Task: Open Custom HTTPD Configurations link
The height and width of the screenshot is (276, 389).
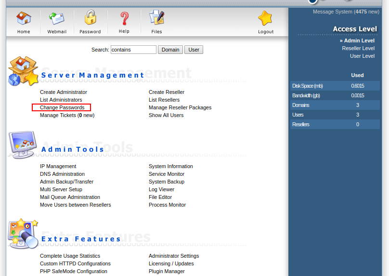Action: coord(75,263)
